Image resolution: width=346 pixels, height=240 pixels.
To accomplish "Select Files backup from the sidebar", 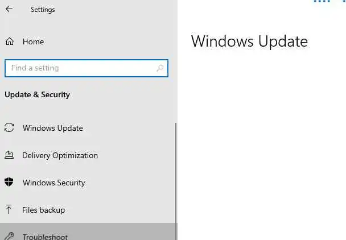I will click(43, 210).
